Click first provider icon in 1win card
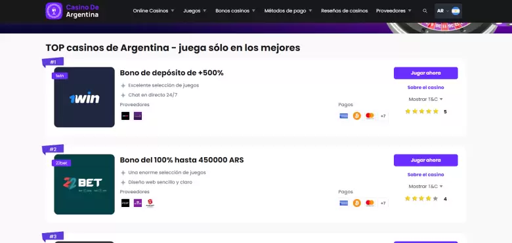512x243 pixels. pyautogui.click(x=125, y=116)
